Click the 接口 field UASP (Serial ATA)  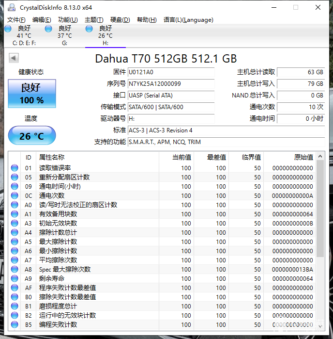[171, 96]
